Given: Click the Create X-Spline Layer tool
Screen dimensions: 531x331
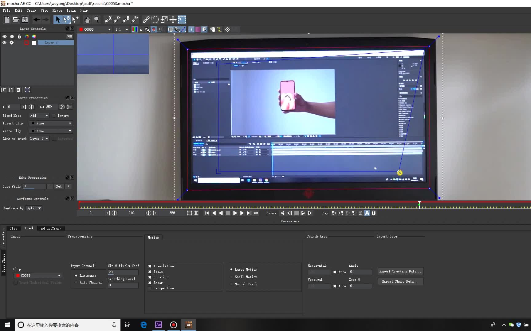Looking at the screenshot, I should click(108, 20).
